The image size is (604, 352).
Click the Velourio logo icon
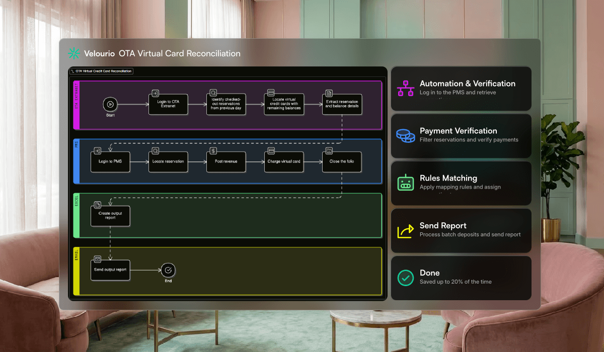(x=74, y=53)
